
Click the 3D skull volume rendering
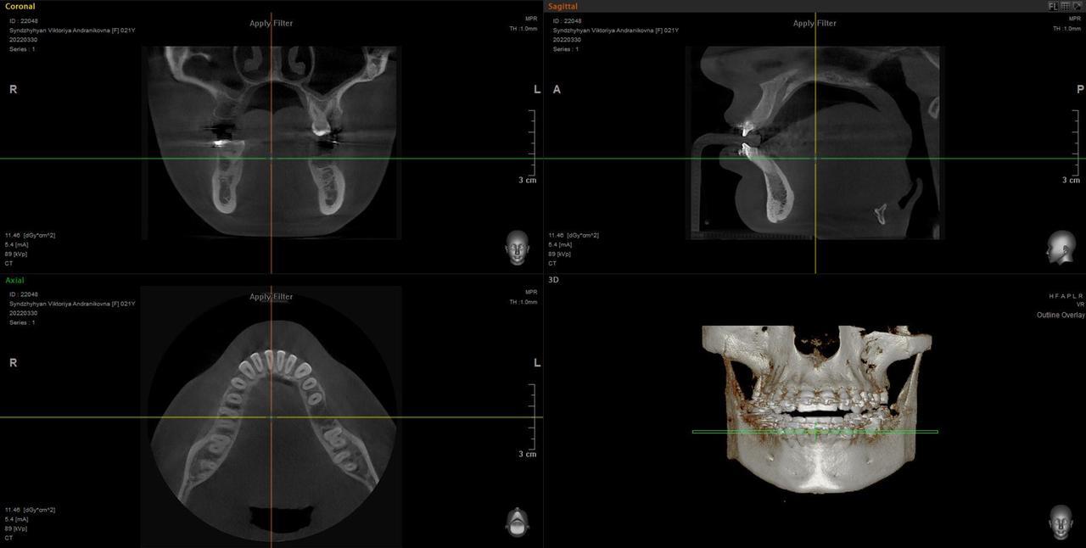814,407
